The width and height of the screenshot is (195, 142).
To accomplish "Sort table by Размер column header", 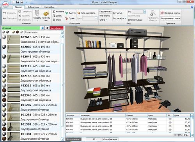I will click(x=136, y=115).
